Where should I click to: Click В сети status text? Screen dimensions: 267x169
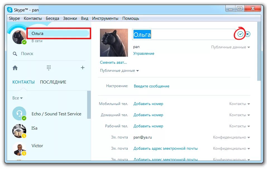[37, 41]
